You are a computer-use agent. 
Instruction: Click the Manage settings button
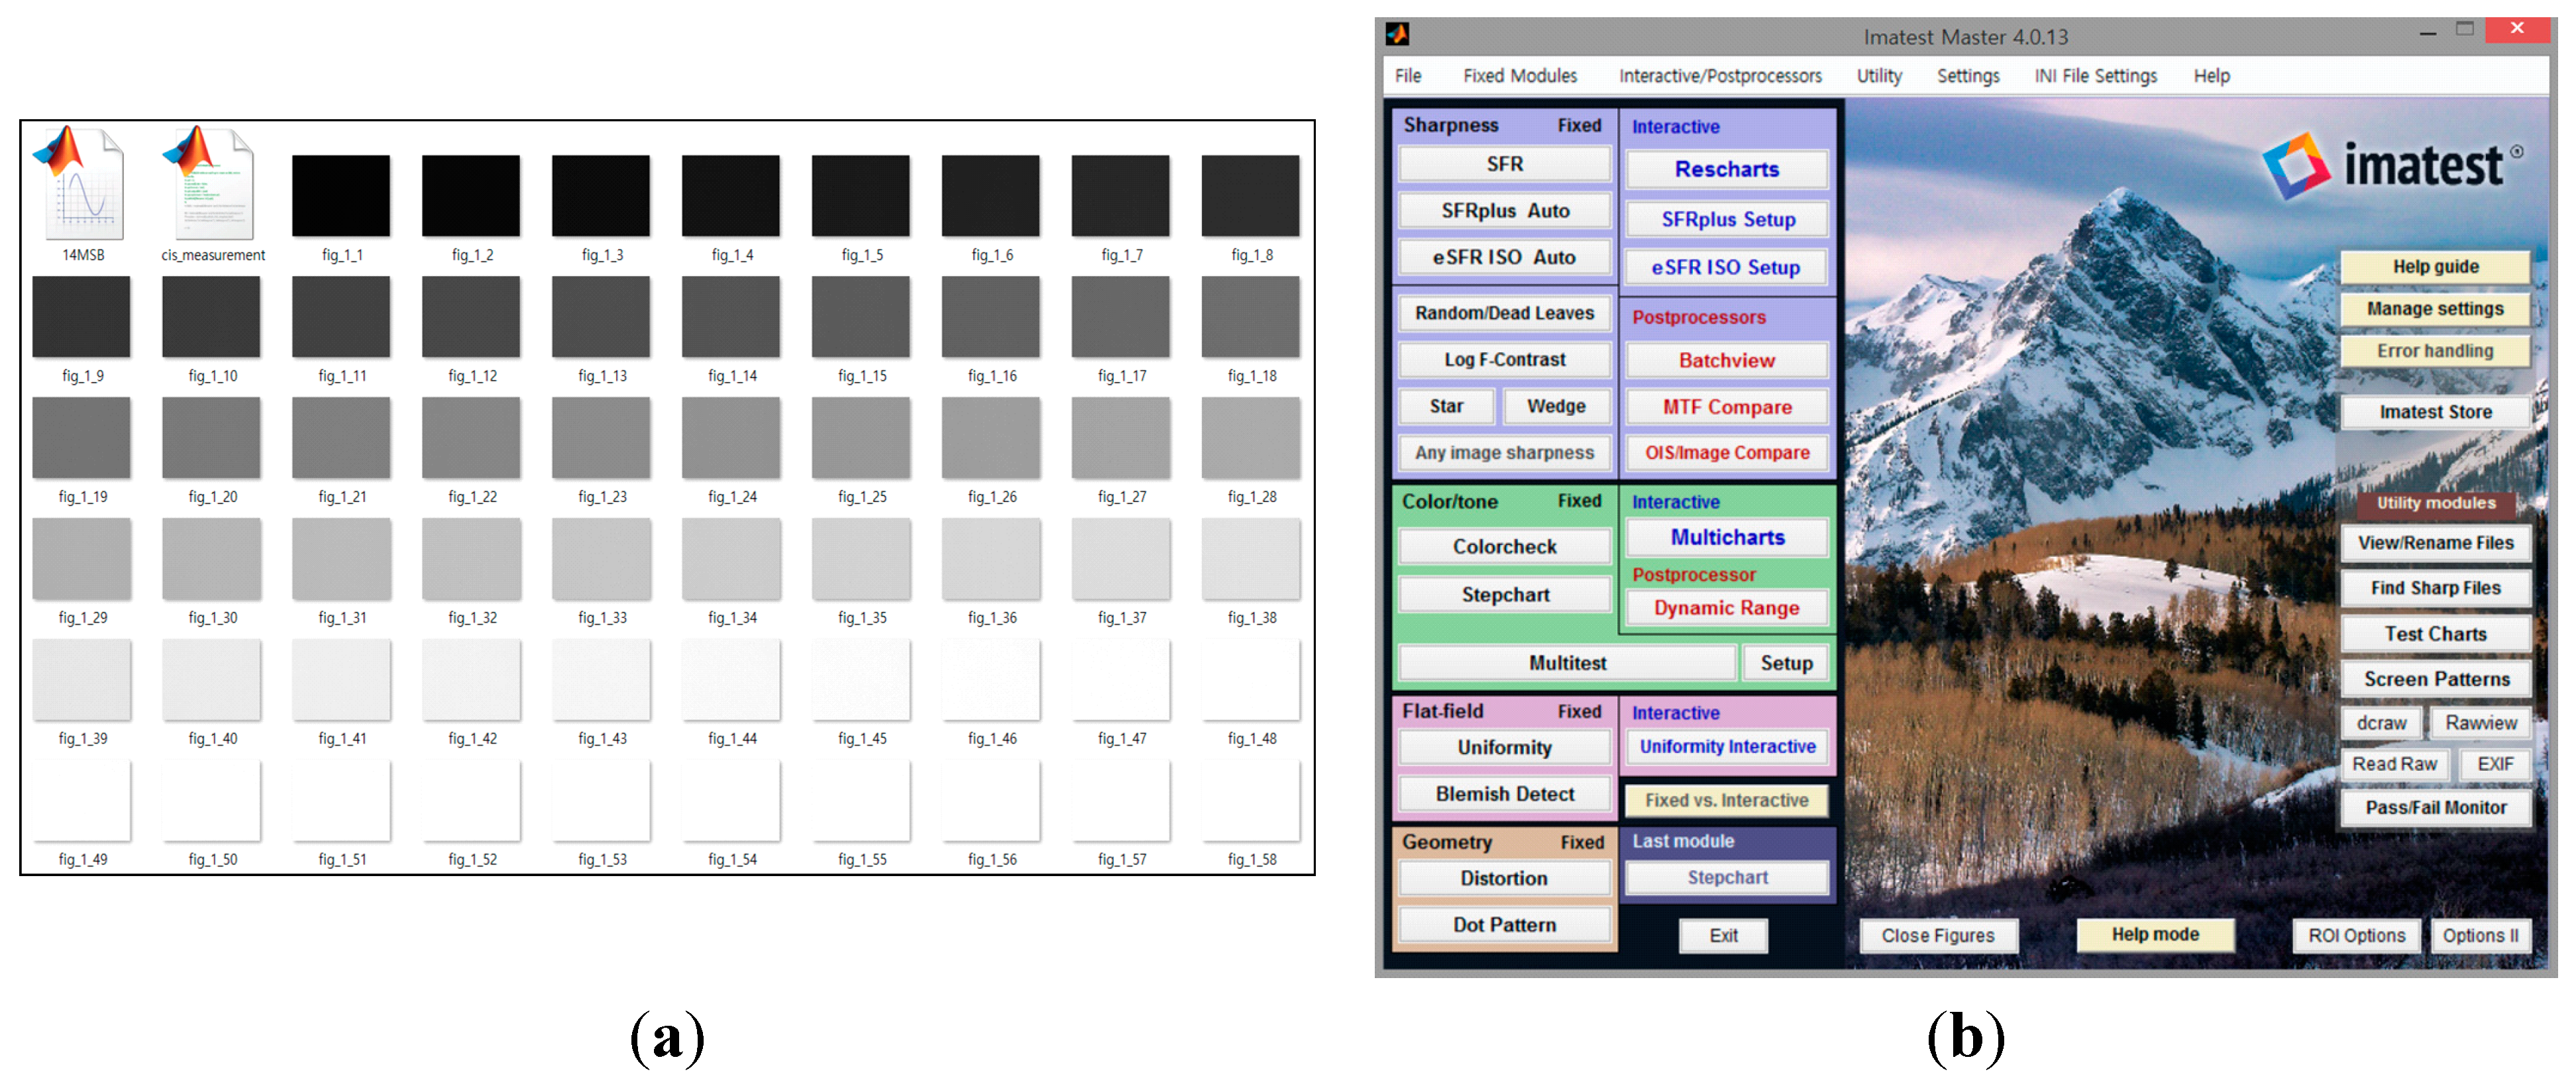click(2435, 309)
